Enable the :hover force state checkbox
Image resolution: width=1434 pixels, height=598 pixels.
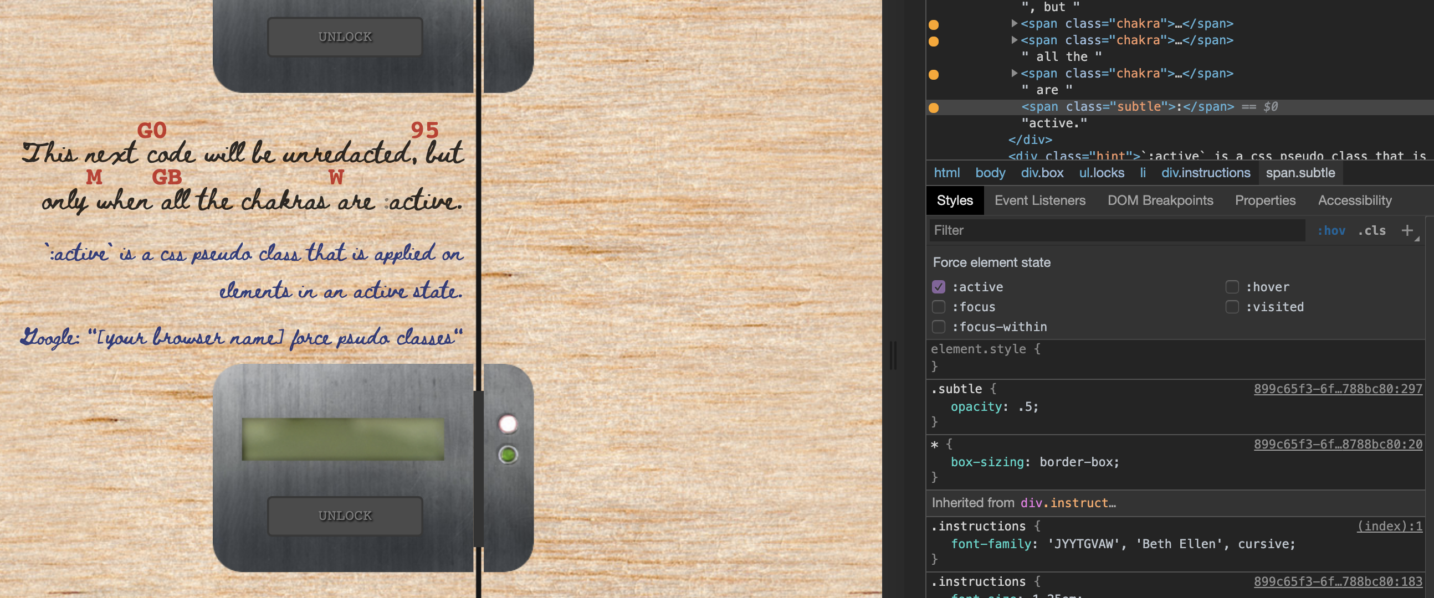pos(1231,287)
